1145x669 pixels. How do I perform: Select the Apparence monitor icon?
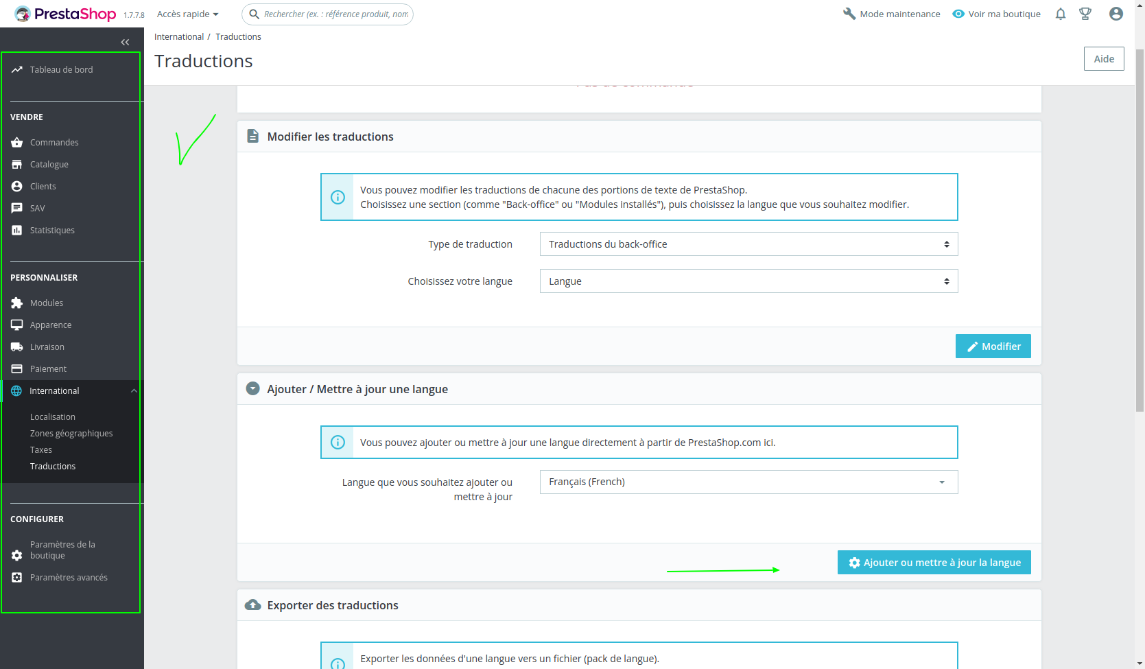(16, 325)
